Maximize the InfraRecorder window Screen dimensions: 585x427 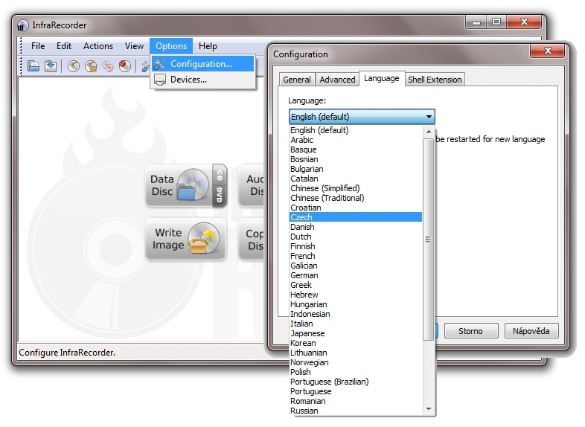496,22
